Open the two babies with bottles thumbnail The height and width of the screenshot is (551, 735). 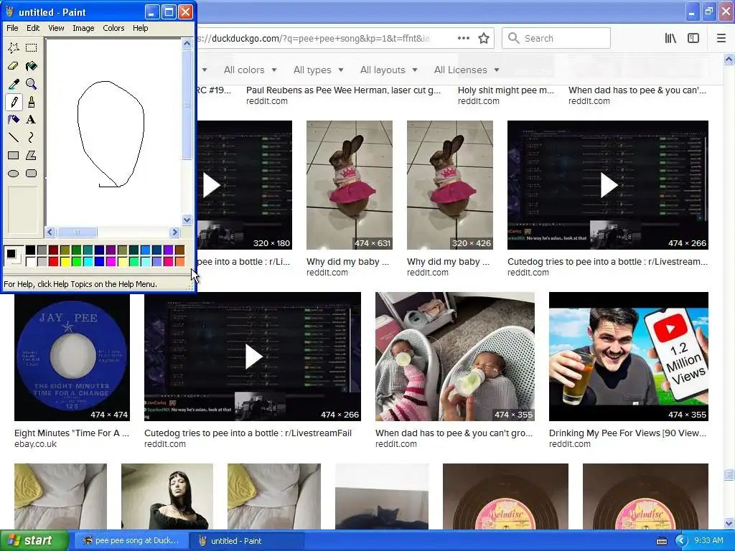454,357
